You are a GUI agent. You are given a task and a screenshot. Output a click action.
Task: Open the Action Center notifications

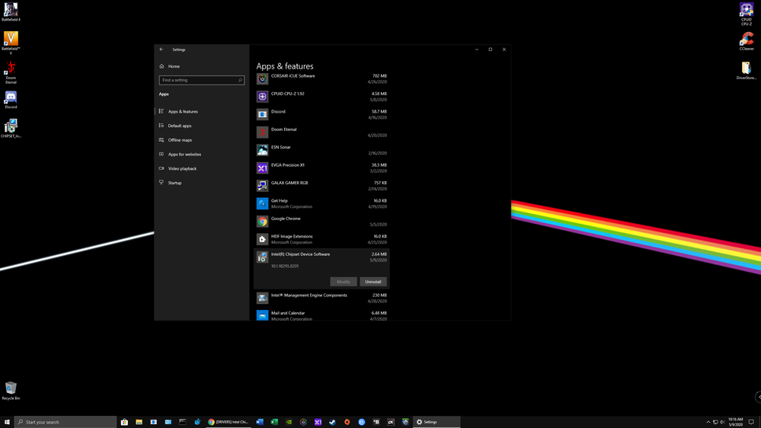(751, 422)
